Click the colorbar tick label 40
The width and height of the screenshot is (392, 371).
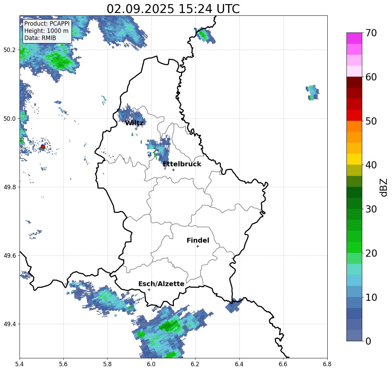click(371, 165)
